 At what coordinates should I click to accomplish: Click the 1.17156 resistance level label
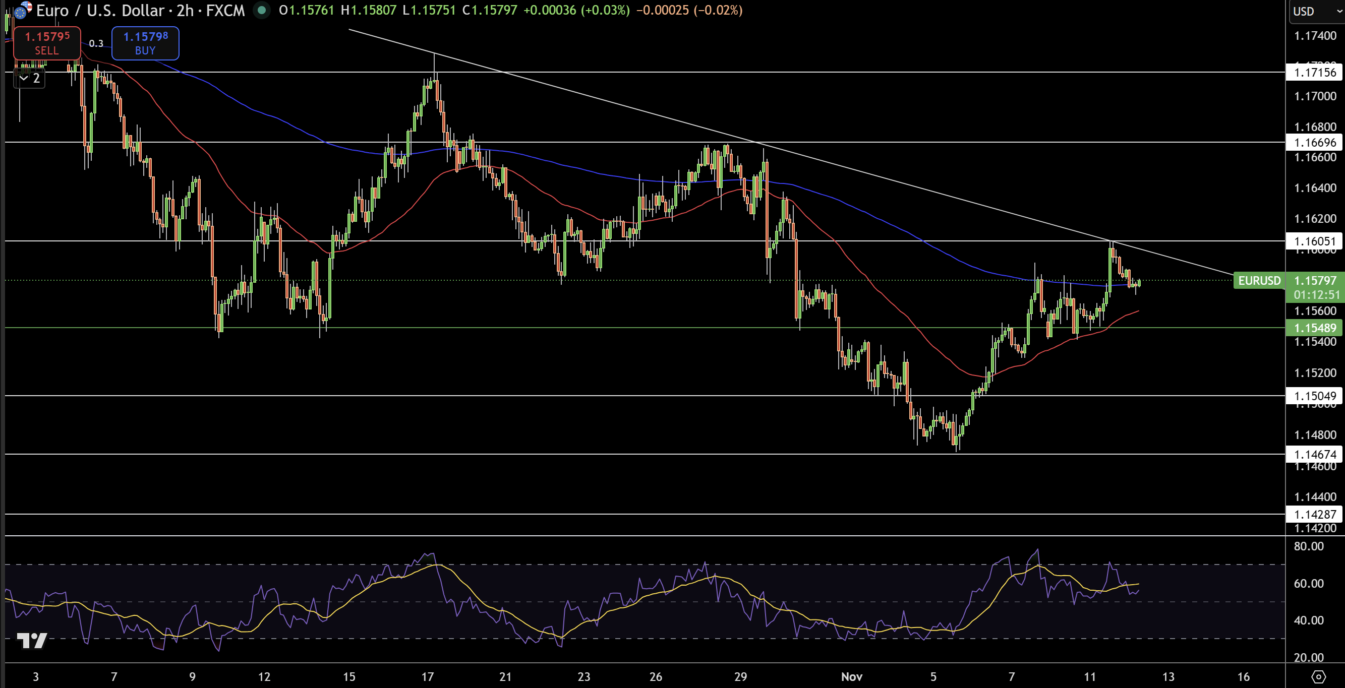click(1315, 73)
